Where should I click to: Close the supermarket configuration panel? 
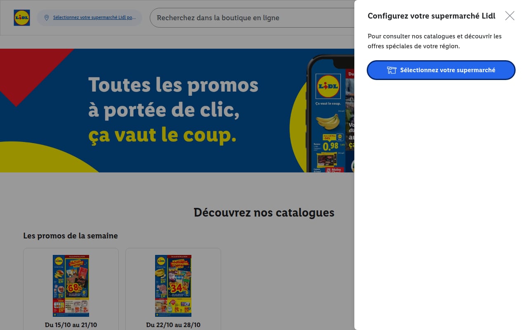(510, 16)
